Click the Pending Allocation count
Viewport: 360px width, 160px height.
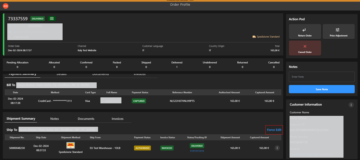pos(18,65)
